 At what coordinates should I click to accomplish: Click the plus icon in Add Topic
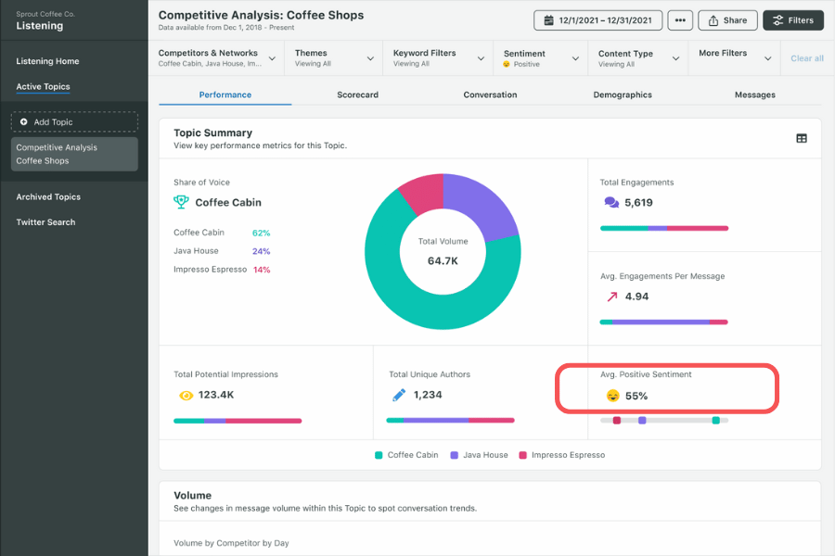coord(23,121)
